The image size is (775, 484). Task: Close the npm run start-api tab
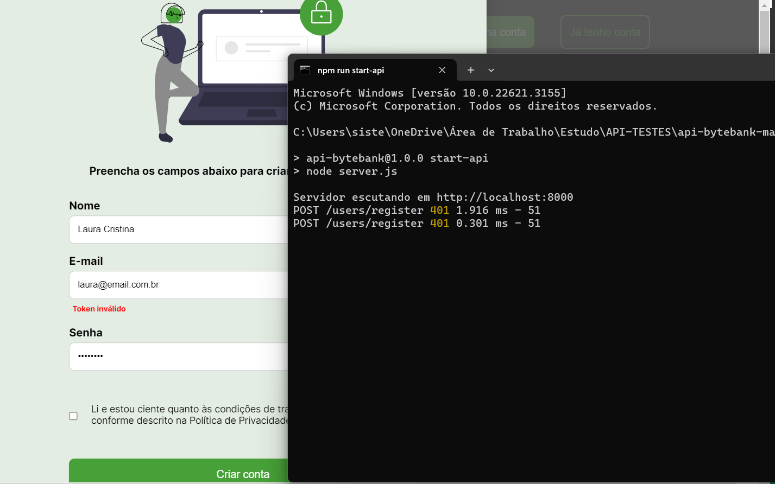pos(442,70)
